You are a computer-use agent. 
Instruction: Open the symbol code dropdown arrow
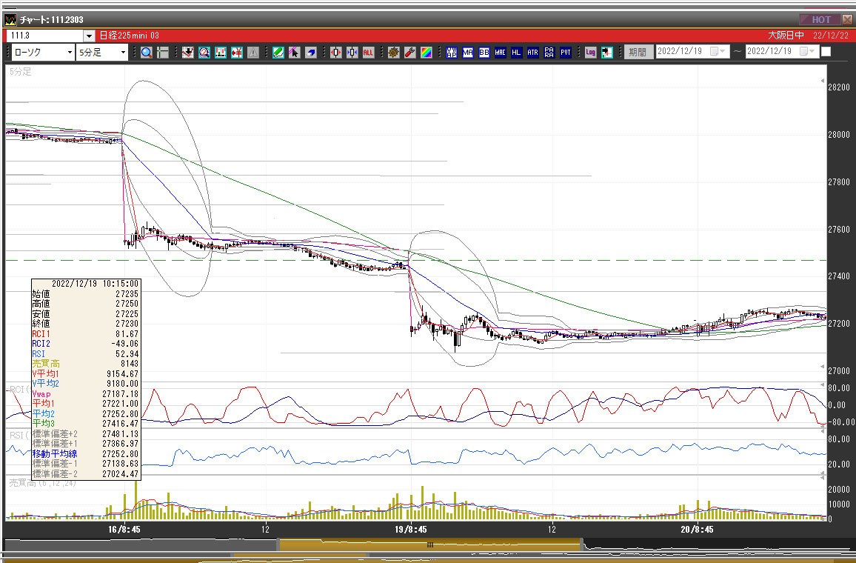[90, 36]
